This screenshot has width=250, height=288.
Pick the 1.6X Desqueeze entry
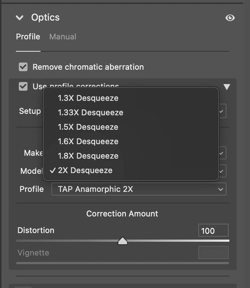coord(88,141)
